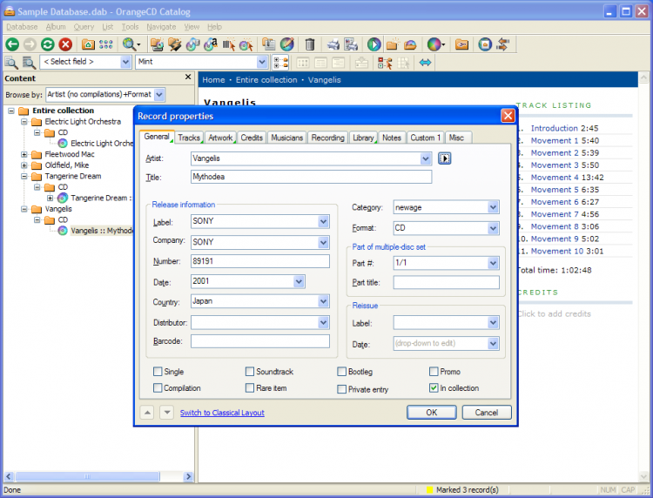Click the green Back navigation arrow
Image resolution: width=653 pixels, height=498 pixels.
pyautogui.click(x=12, y=44)
